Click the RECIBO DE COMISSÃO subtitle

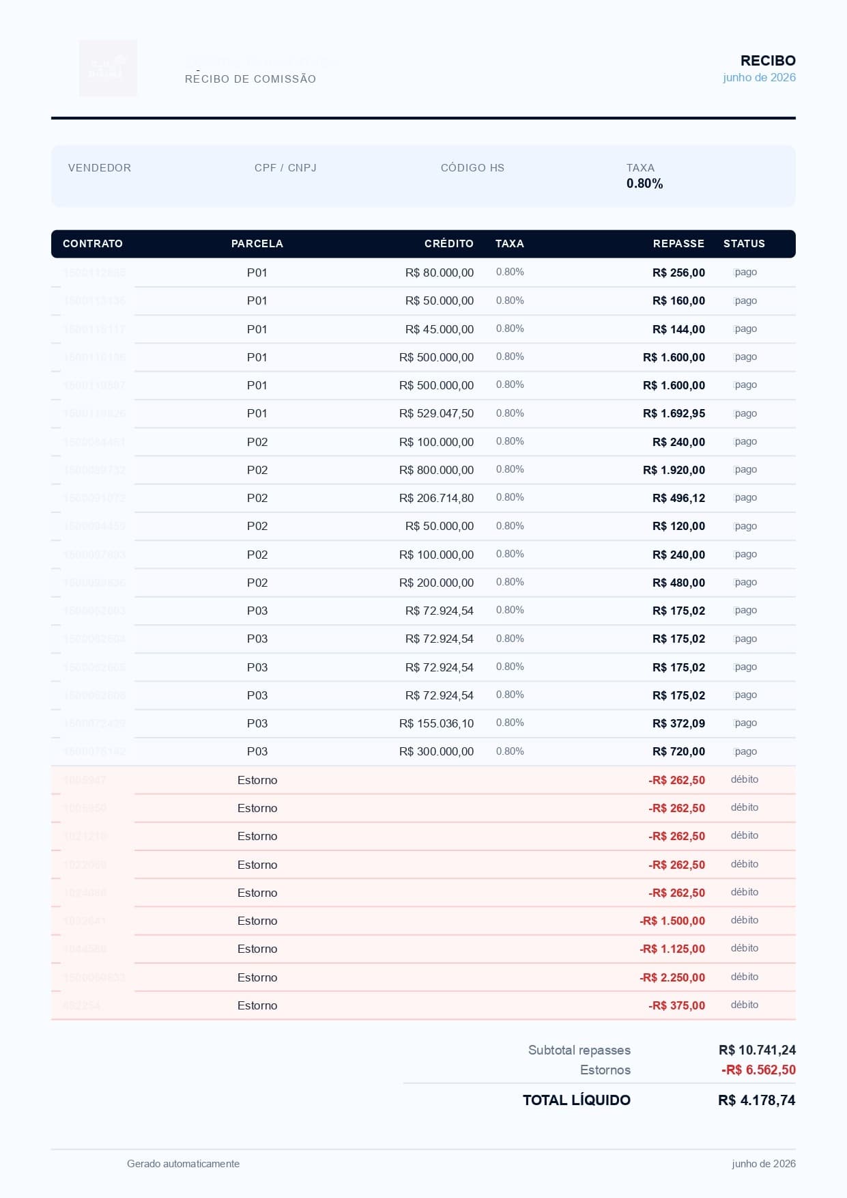[x=250, y=79]
